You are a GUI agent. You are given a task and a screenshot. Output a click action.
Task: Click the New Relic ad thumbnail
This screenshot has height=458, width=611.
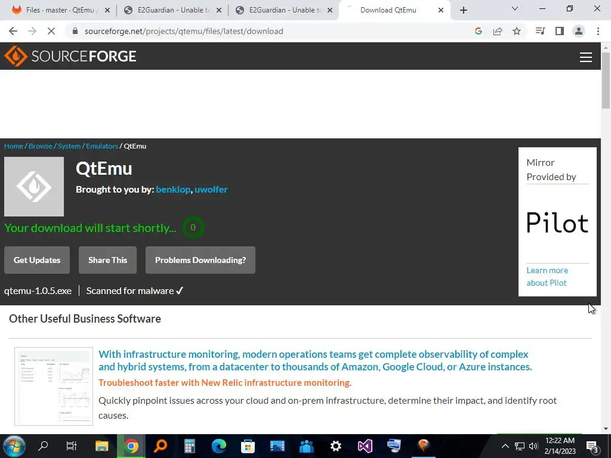pos(54,386)
